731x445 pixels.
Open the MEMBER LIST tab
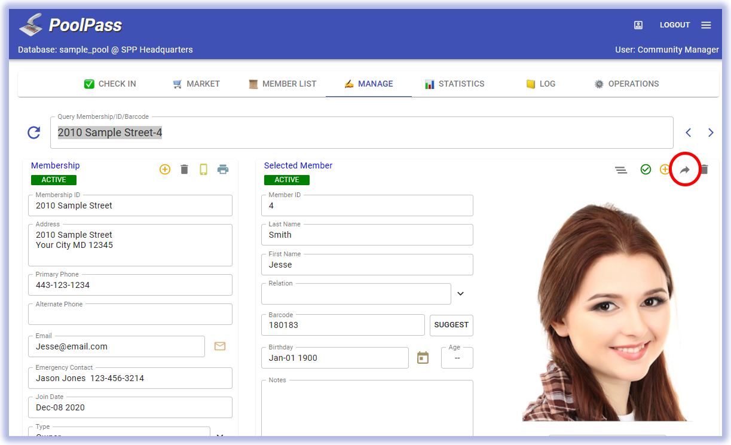tap(282, 84)
